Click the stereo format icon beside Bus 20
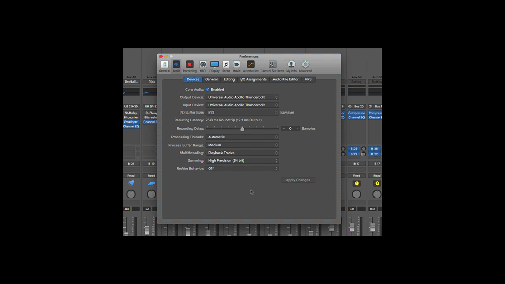505x284 pixels. point(350,106)
